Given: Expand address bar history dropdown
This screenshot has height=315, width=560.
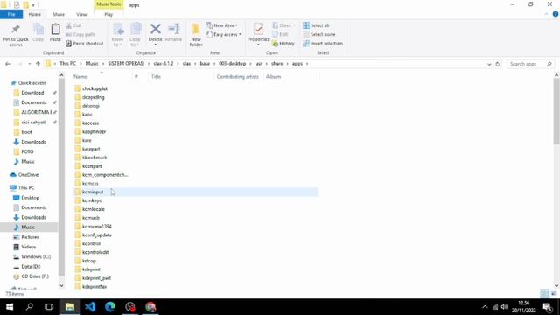Looking at the screenshot, I should (x=489, y=64).
